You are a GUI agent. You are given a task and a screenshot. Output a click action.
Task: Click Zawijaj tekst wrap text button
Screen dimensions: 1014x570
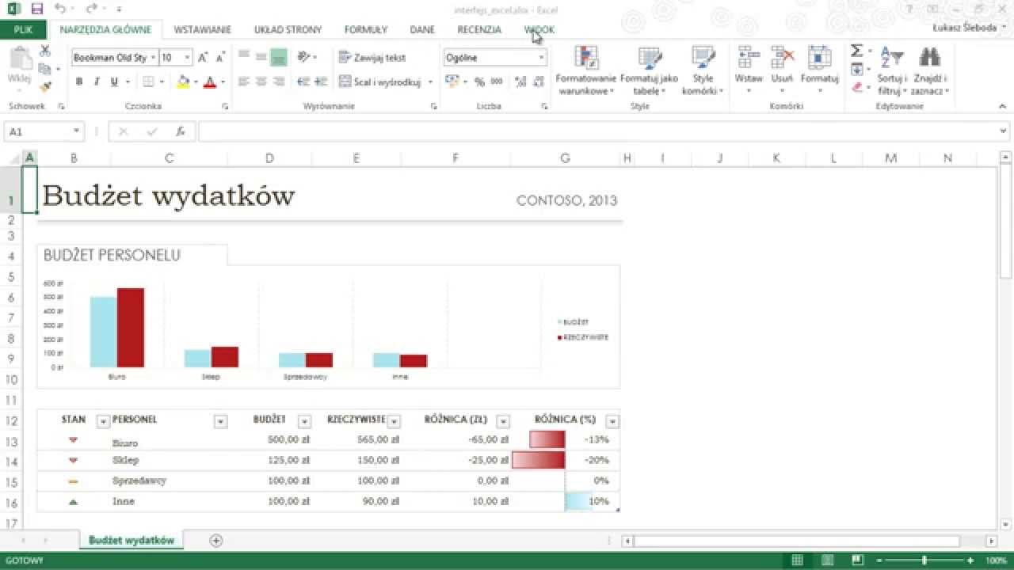tap(372, 57)
